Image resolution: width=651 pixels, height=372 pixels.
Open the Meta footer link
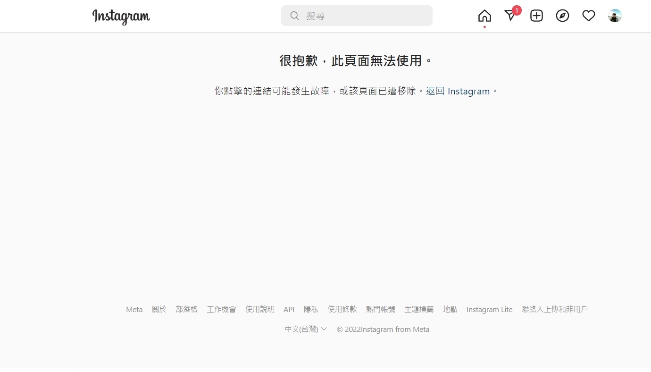(134, 309)
